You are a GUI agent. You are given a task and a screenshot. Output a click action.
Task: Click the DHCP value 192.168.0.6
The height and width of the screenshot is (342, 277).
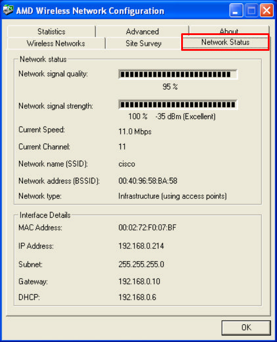[x=137, y=297]
